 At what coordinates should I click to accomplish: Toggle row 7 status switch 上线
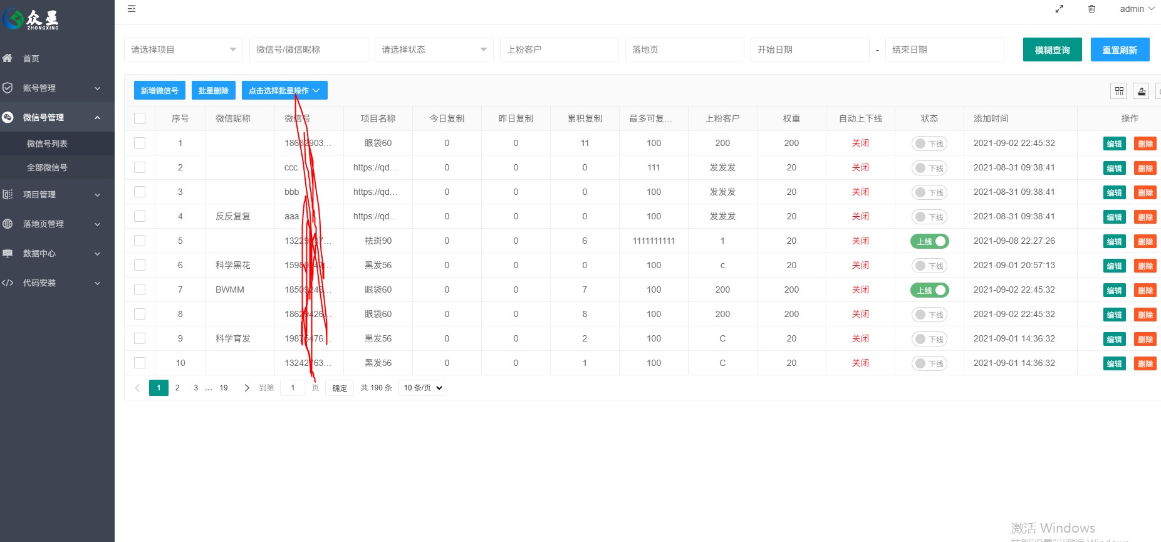(929, 290)
